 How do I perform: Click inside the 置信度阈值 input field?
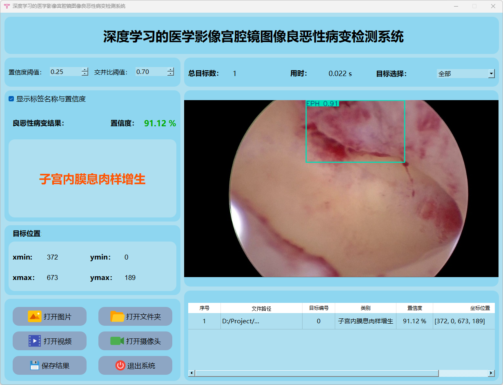(65, 72)
